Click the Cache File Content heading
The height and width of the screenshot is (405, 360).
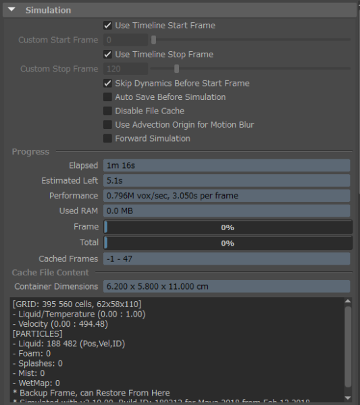pos(50,273)
